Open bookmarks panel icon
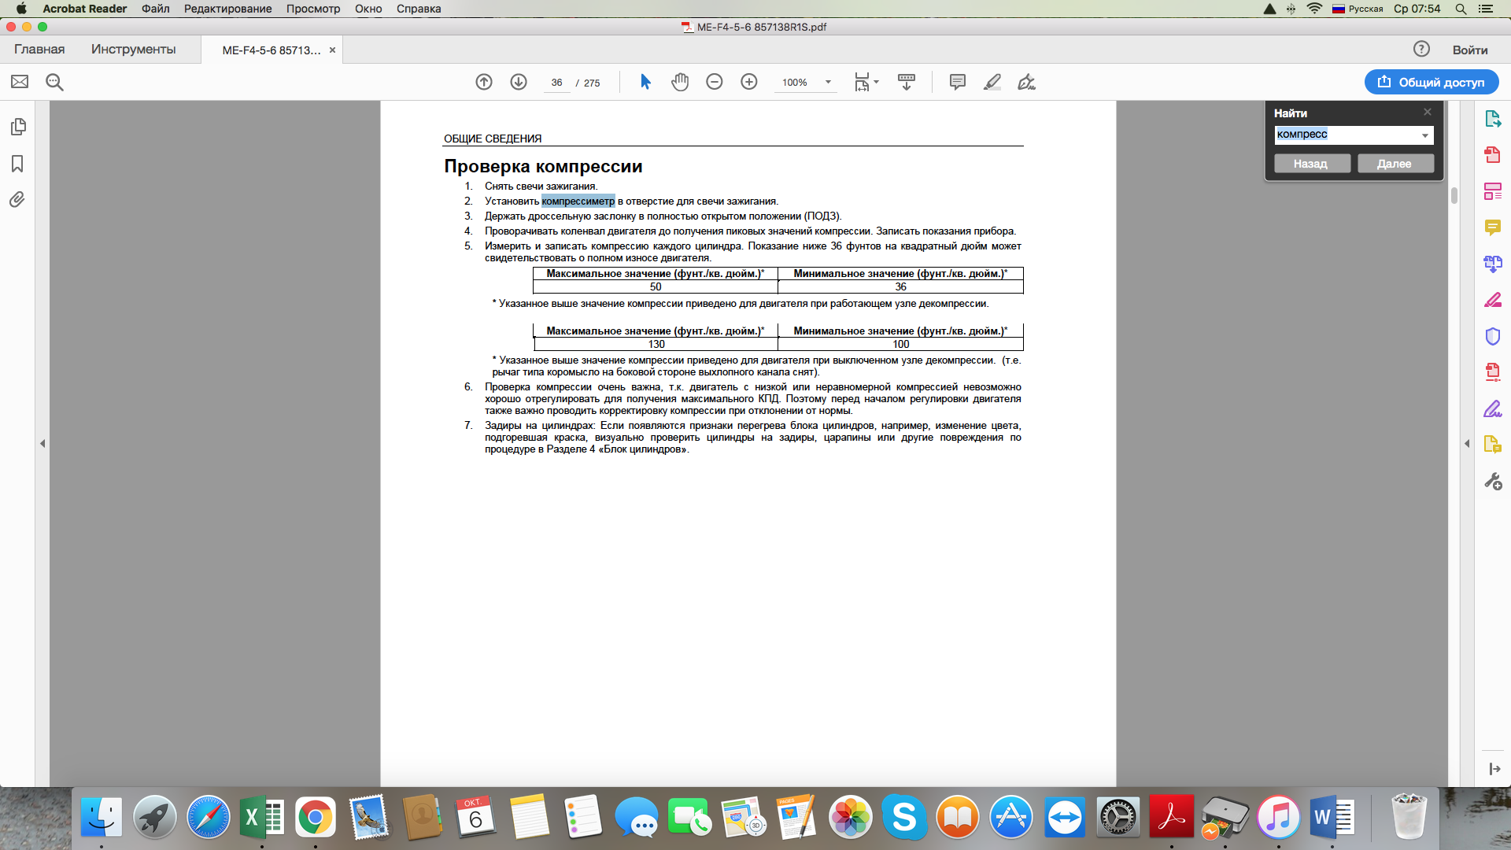The image size is (1511, 850). click(x=17, y=164)
